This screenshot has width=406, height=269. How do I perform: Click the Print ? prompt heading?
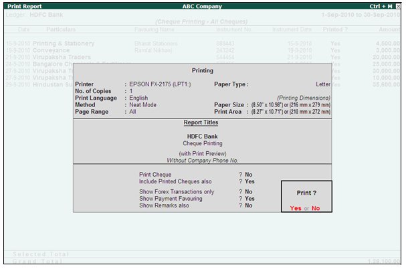click(306, 193)
